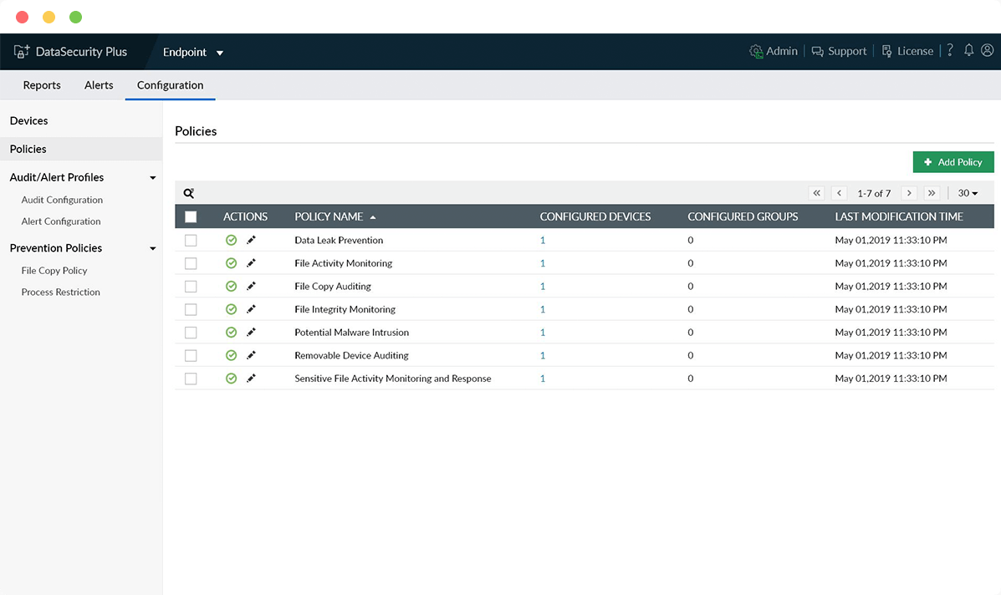Screen dimensions: 1001x595
Task: Open configured devices count for File Integrity Monitoring
Action: coord(543,309)
